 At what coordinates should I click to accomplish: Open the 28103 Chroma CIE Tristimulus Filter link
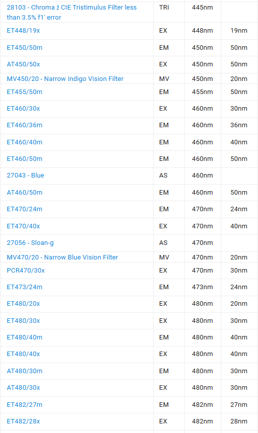pos(72,13)
